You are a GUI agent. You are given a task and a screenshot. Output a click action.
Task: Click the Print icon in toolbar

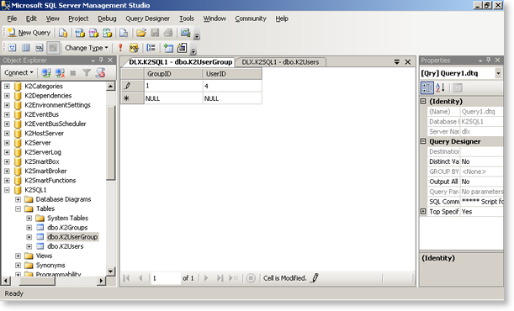click(168, 33)
